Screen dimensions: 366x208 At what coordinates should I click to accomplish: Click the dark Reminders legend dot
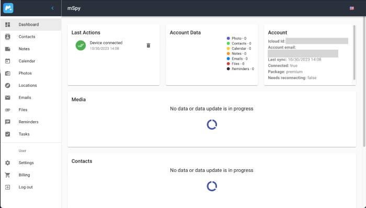(x=228, y=69)
